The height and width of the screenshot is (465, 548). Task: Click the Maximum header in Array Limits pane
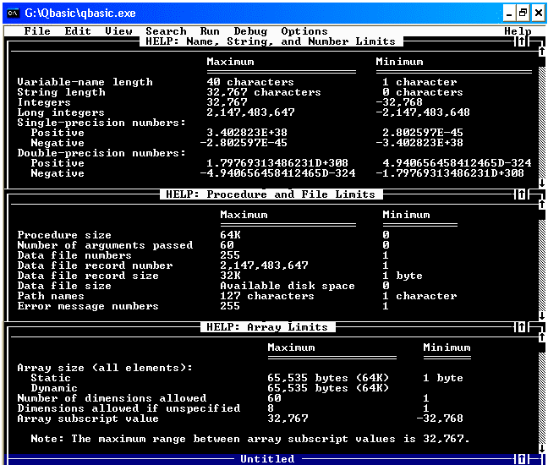(291, 347)
